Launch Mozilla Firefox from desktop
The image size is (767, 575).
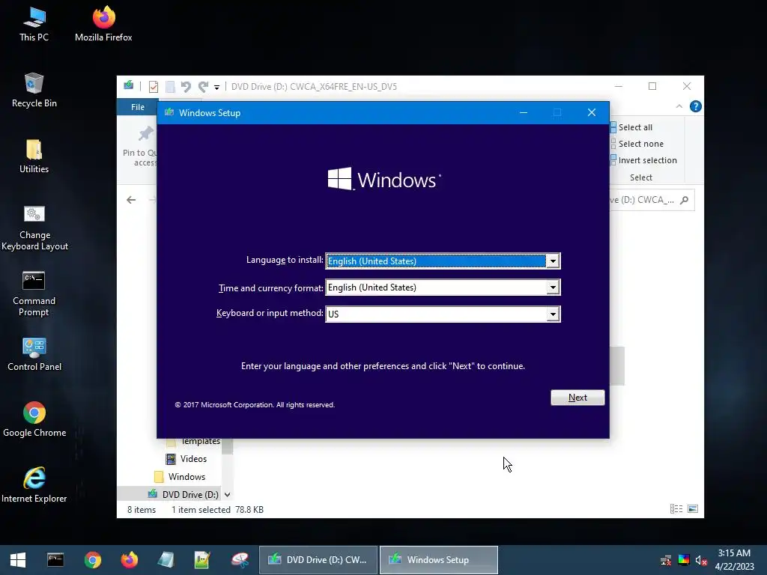tap(103, 25)
